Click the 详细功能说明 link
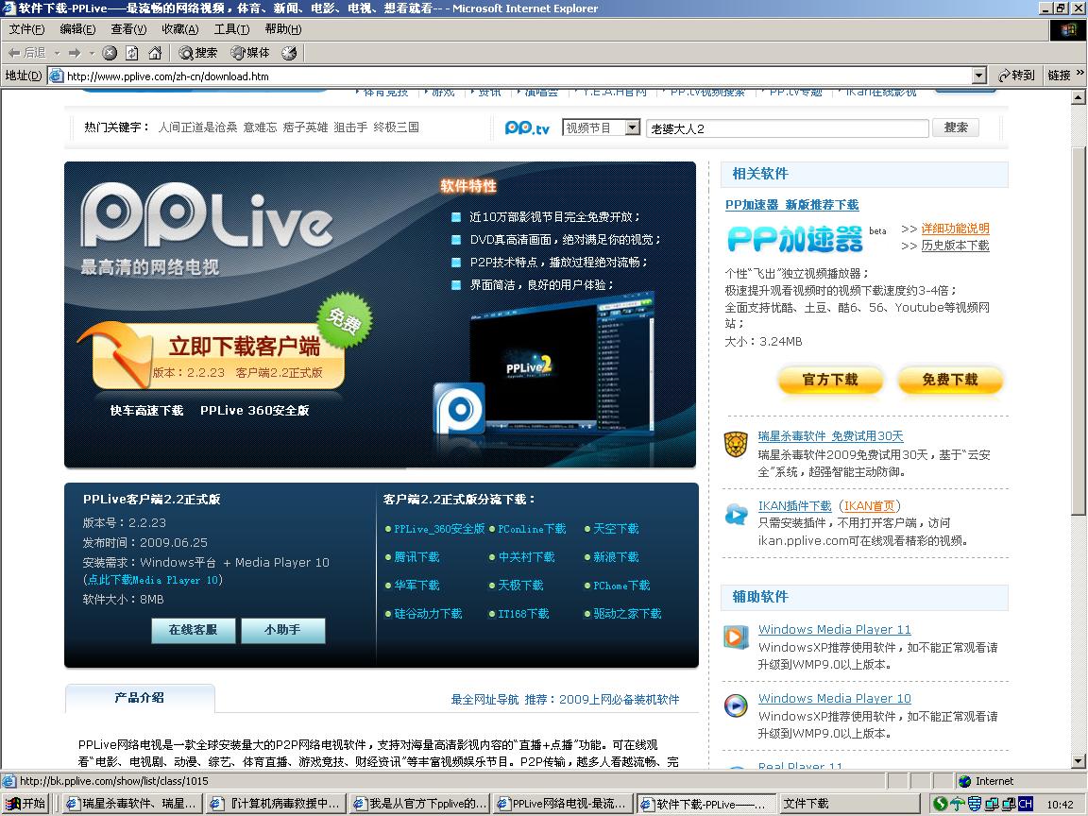Viewport: 1088px width, 816px height. click(x=955, y=229)
